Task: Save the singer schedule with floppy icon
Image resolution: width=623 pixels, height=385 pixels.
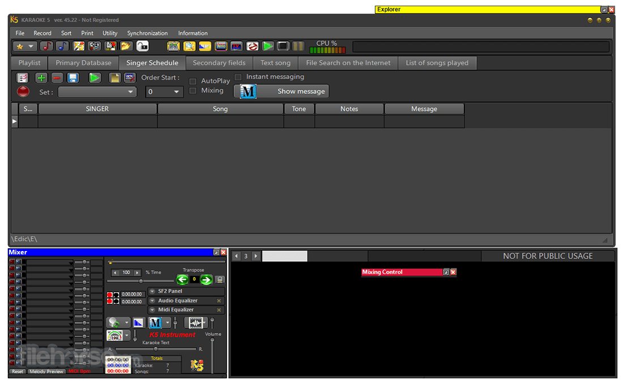Action: pos(72,77)
